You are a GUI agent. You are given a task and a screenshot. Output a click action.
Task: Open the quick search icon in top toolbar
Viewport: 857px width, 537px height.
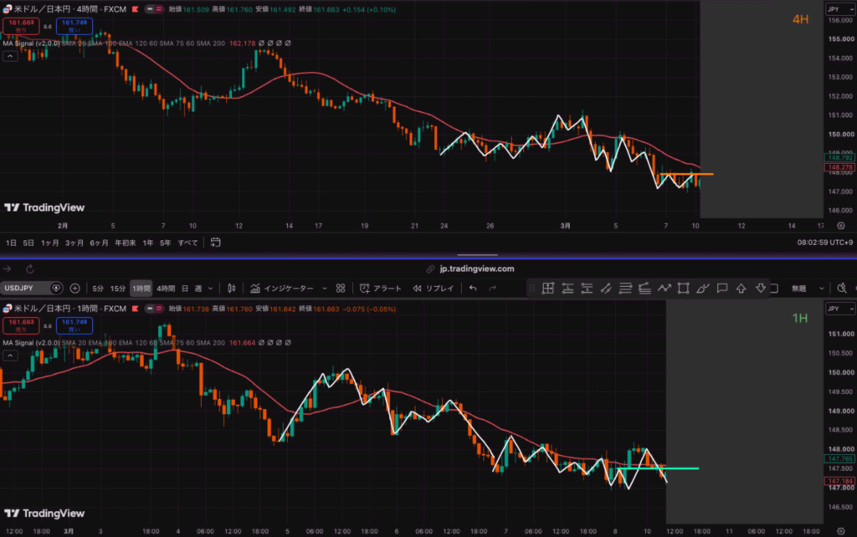click(x=842, y=288)
